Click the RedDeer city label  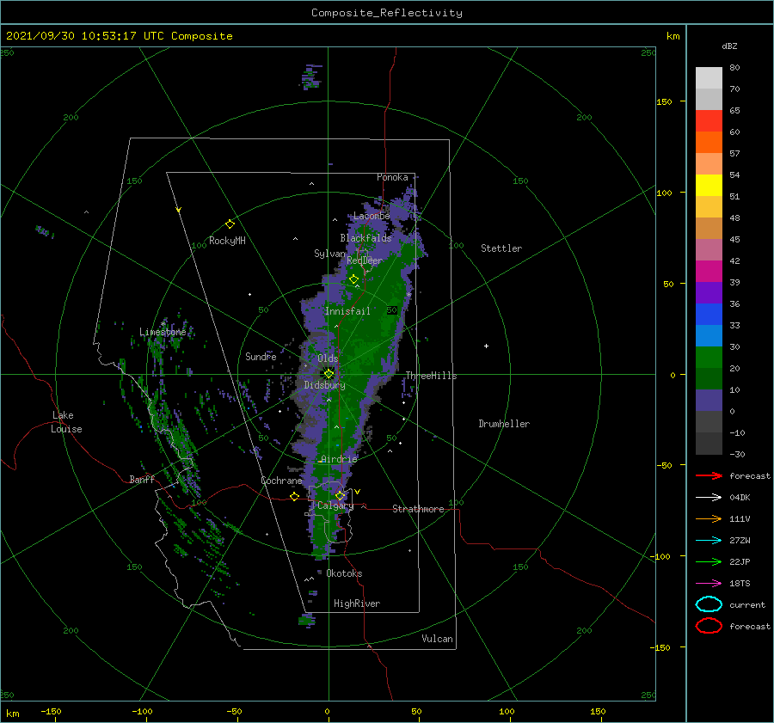tap(365, 260)
